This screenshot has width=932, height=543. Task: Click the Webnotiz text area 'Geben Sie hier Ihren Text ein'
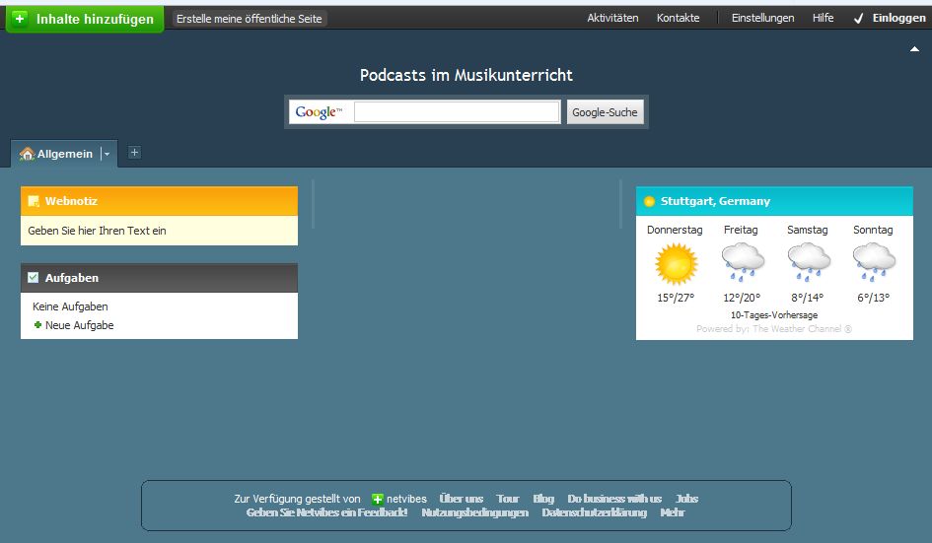click(x=160, y=231)
